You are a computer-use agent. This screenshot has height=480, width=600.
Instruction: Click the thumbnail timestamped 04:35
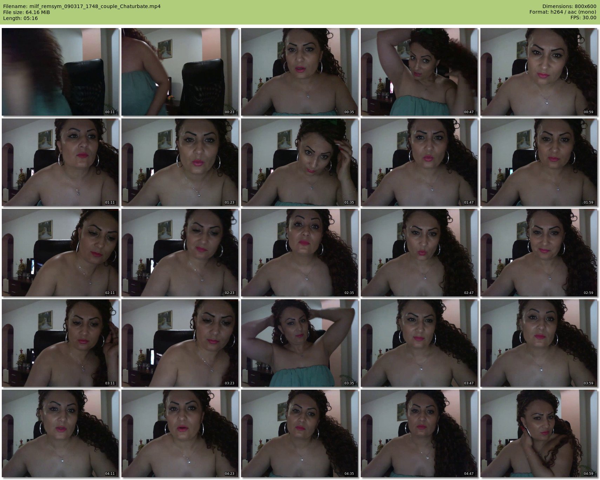coord(300,433)
